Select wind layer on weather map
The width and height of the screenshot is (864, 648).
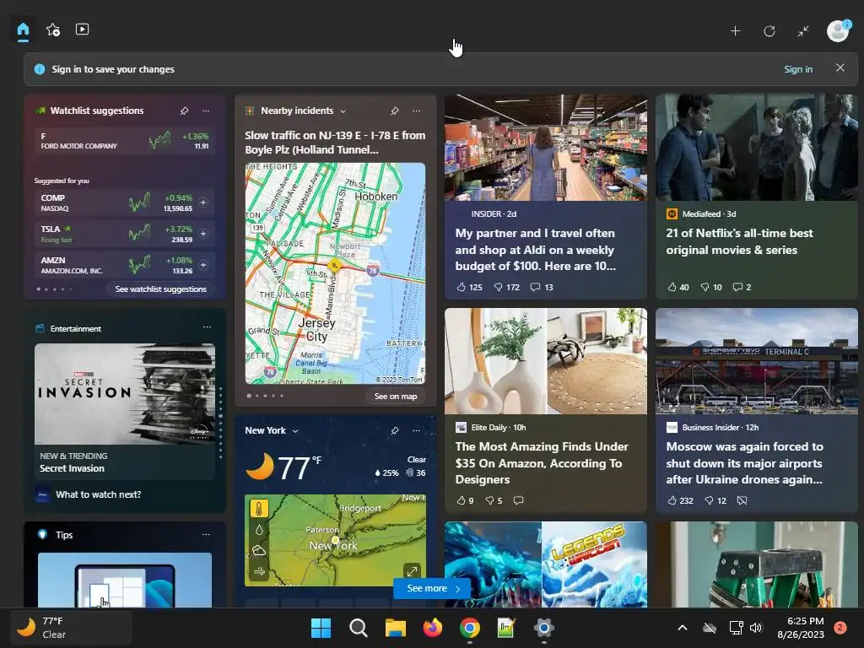click(259, 572)
